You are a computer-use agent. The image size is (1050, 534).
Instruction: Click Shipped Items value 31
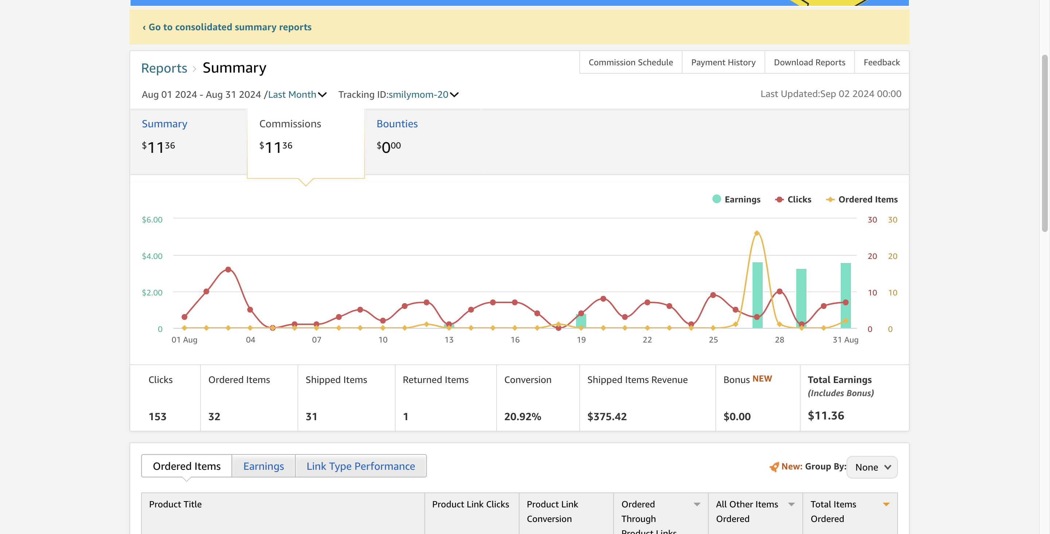(311, 417)
